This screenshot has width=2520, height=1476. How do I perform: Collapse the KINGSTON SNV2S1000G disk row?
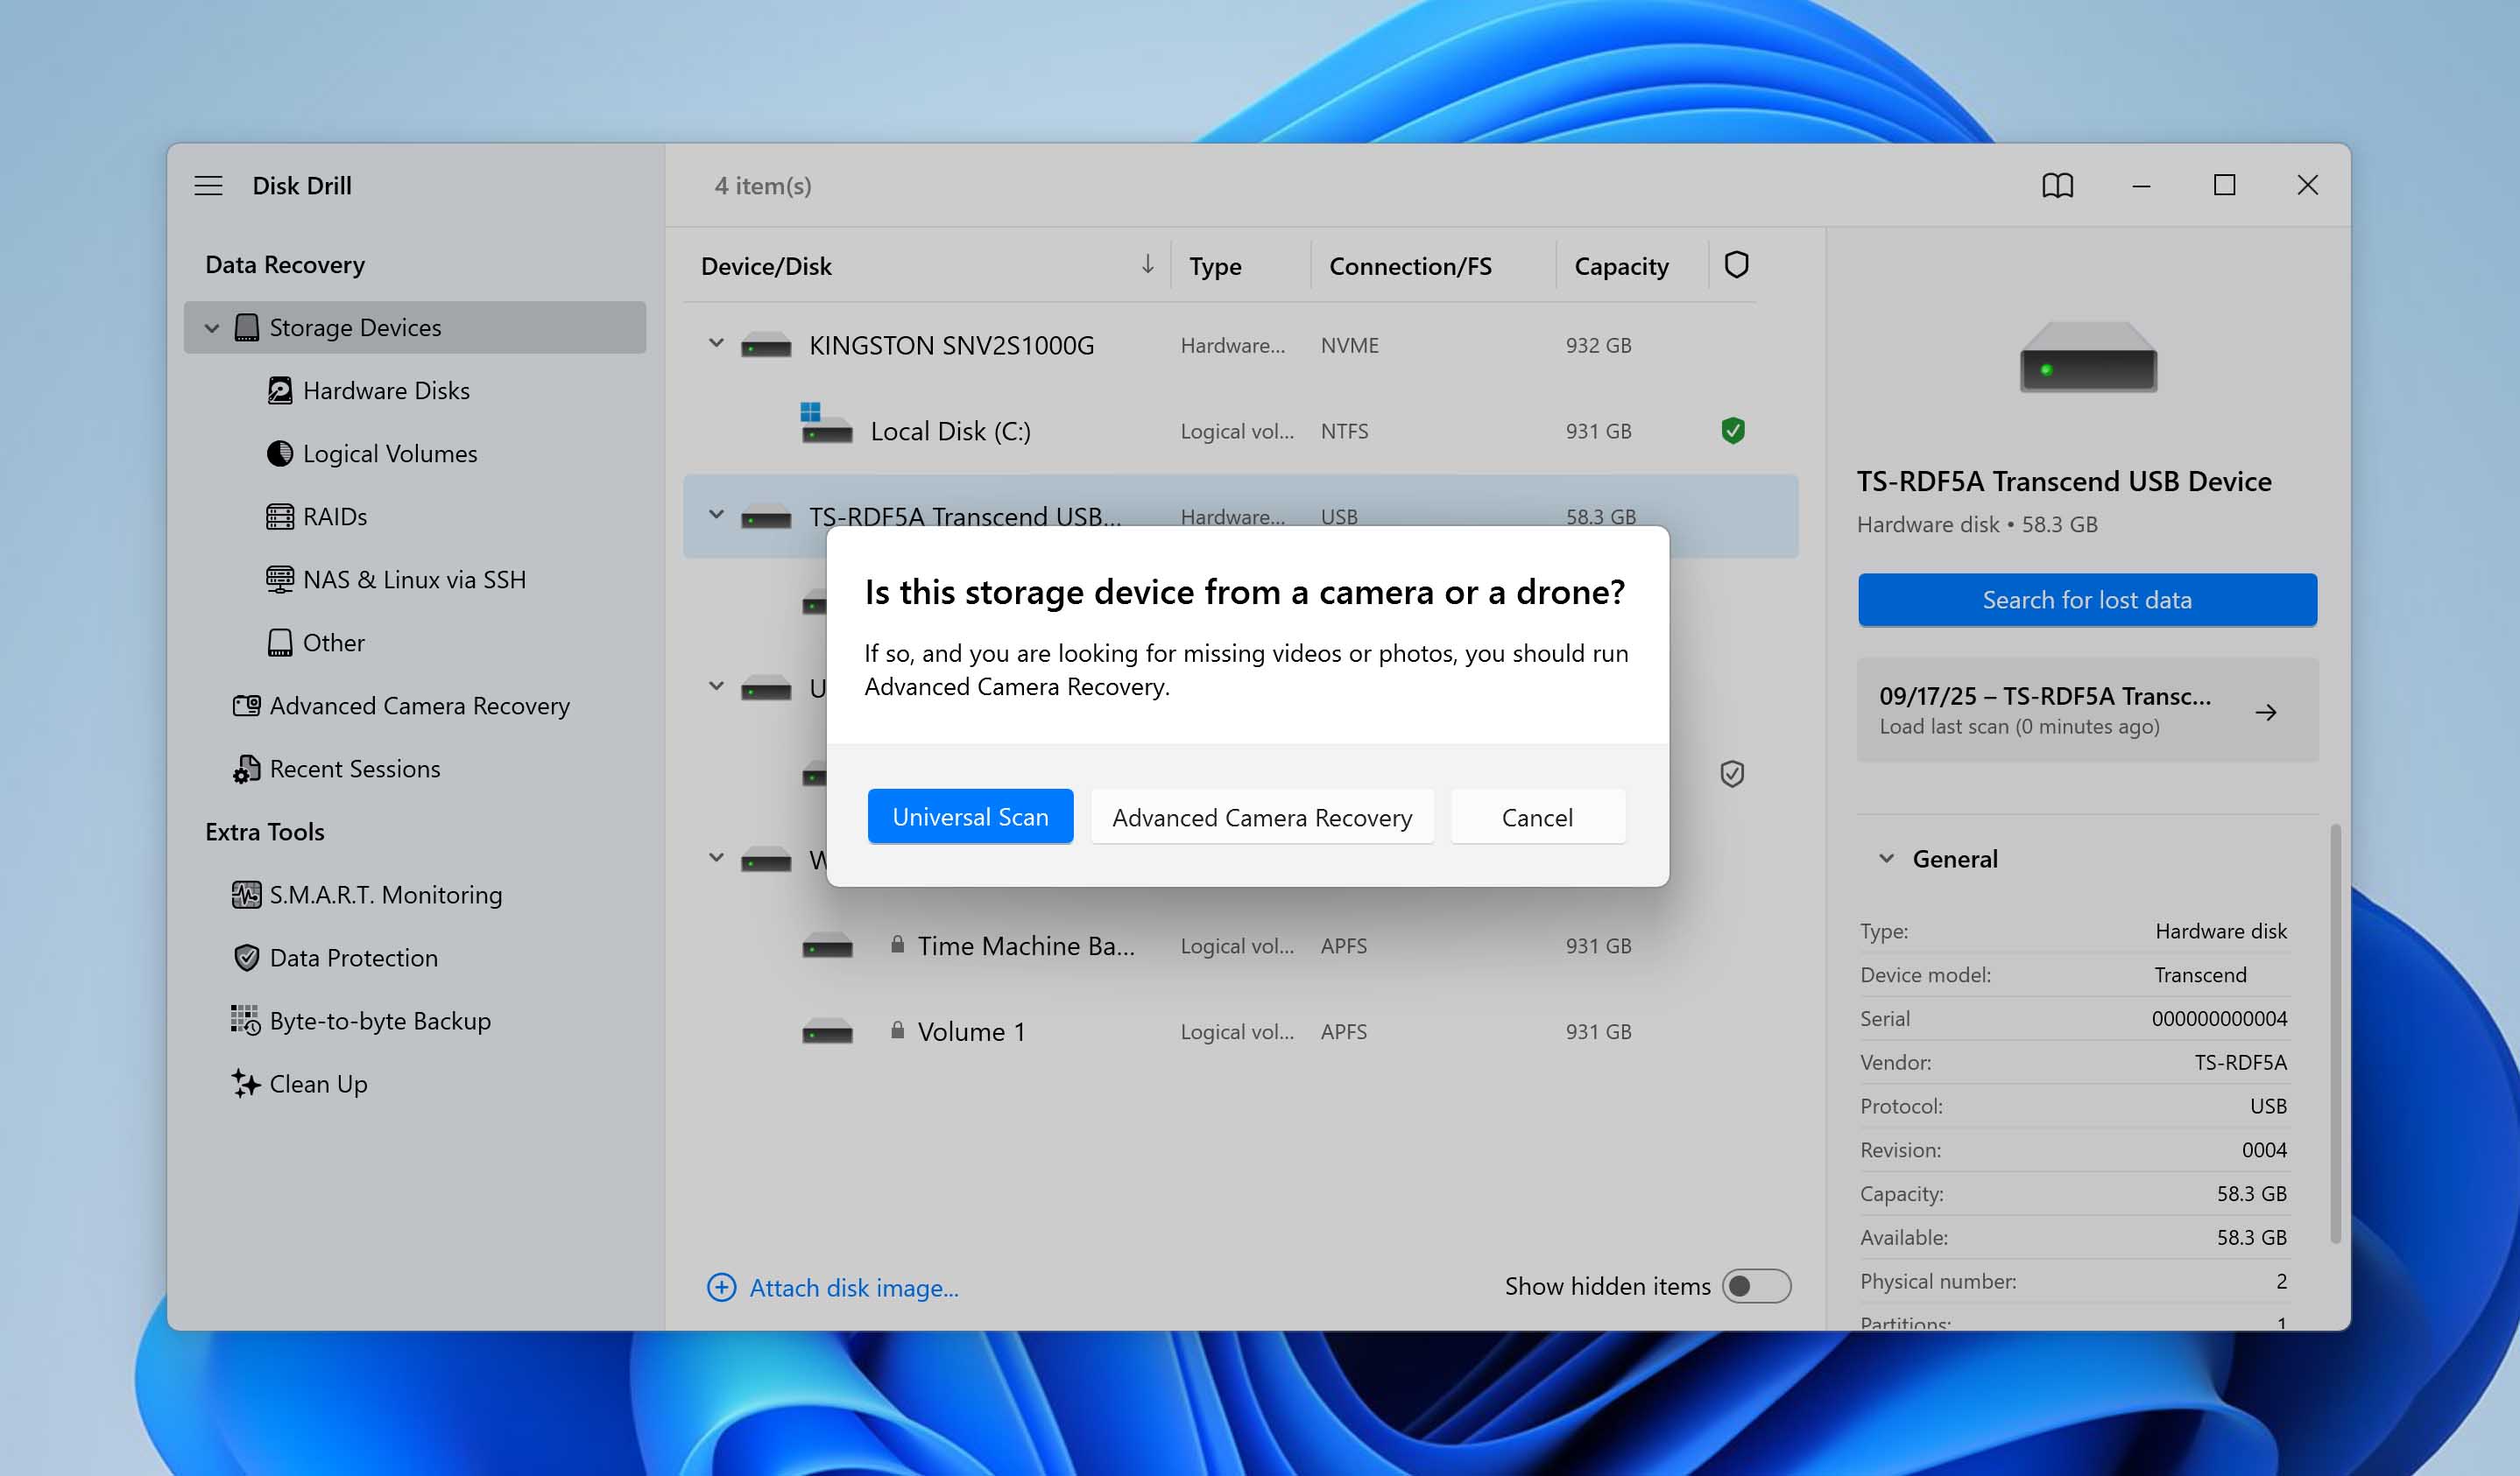[716, 344]
